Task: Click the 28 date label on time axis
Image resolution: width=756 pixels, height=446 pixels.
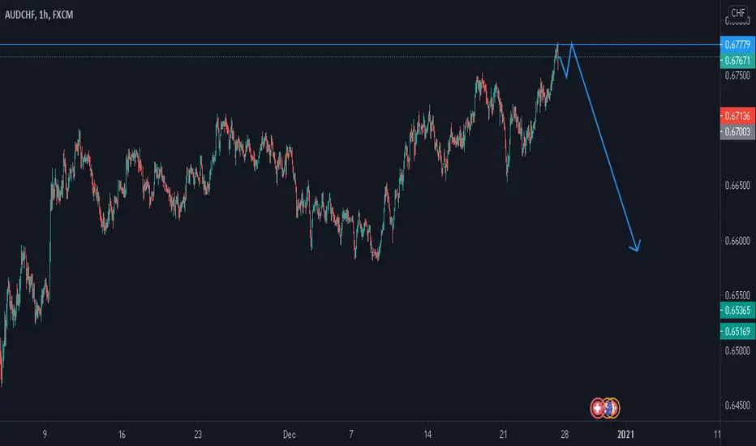Action: [565, 435]
